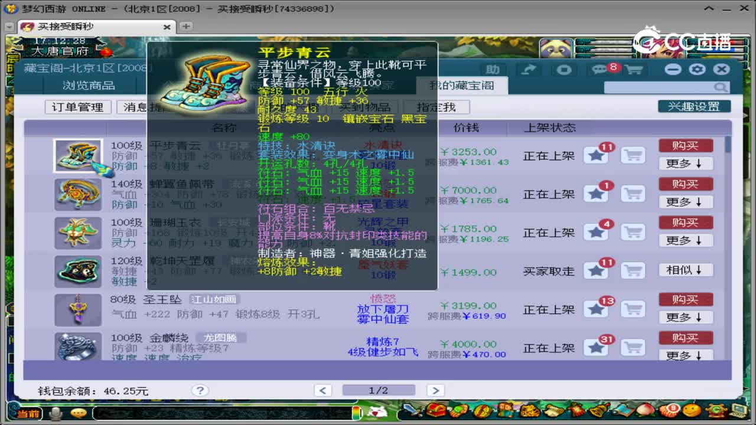Open the 助 help icon in header
Screen dimensions: 756x425
[493, 70]
